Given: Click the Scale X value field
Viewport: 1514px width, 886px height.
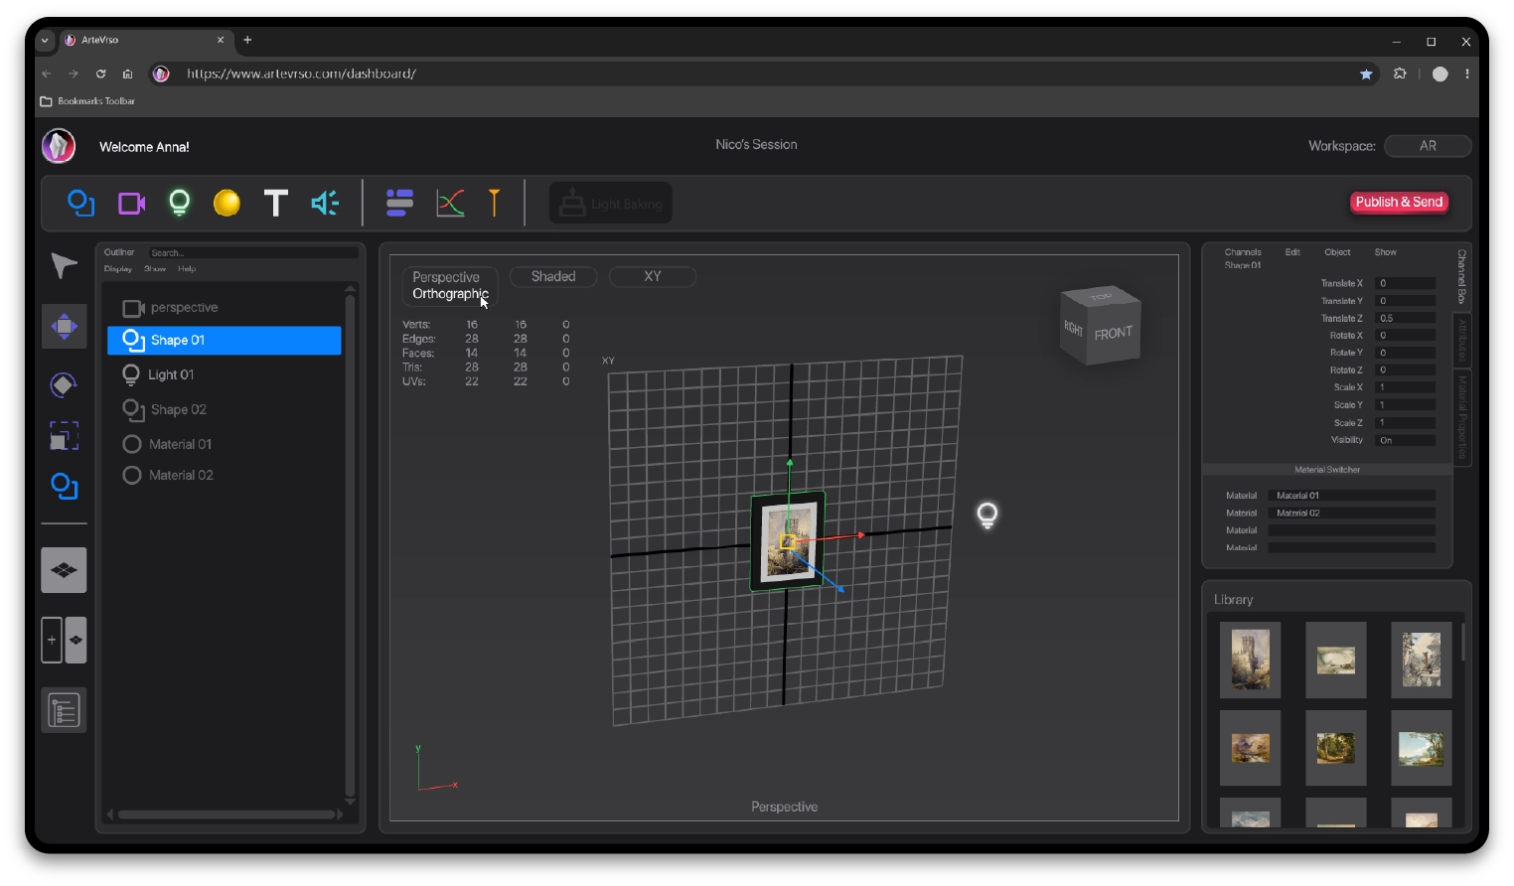Looking at the screenshot, I should (x=1405, y=387).
